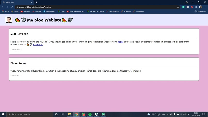The height and width of the screenshot is (117, 208).
Task: Open the Extensions puzzle-piece menu
Action: (196, 7)
